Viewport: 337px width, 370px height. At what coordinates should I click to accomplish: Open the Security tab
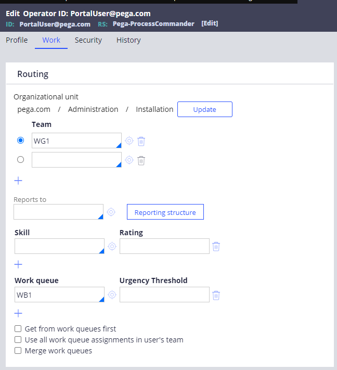point(88,40)
